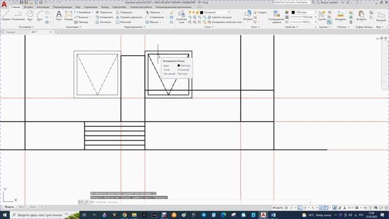This screenshot has width=389, height=219.
Task: Click the Растянуть (Stretch) tool
Action: 103,22
